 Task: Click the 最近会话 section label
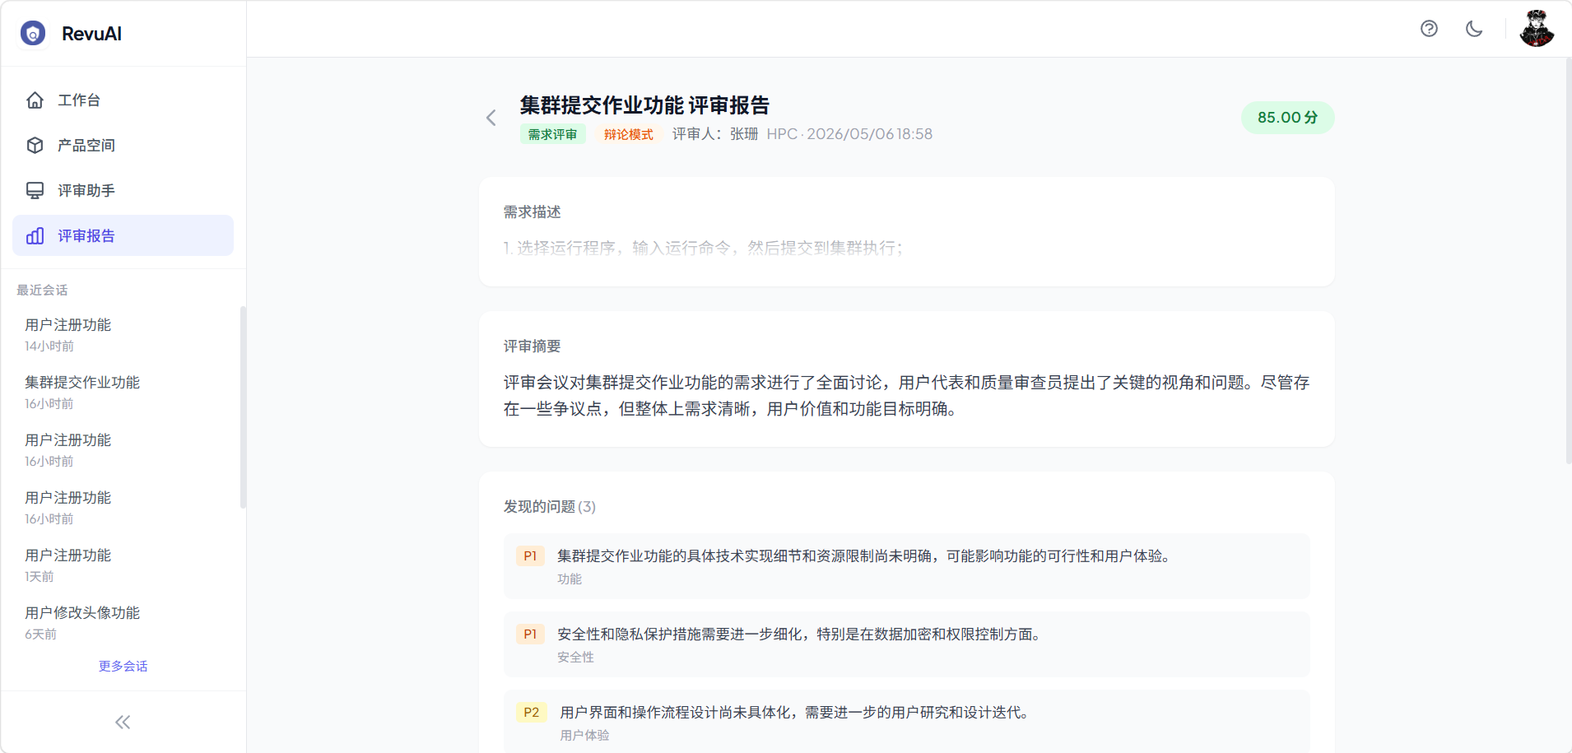pyautogui.click(x=42, y=291)
